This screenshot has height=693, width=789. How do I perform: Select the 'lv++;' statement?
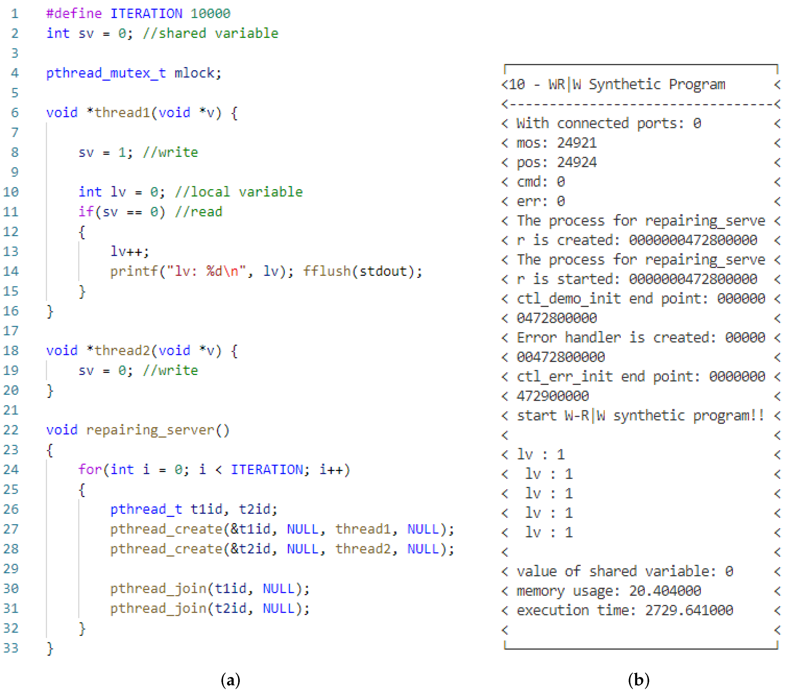130,252
